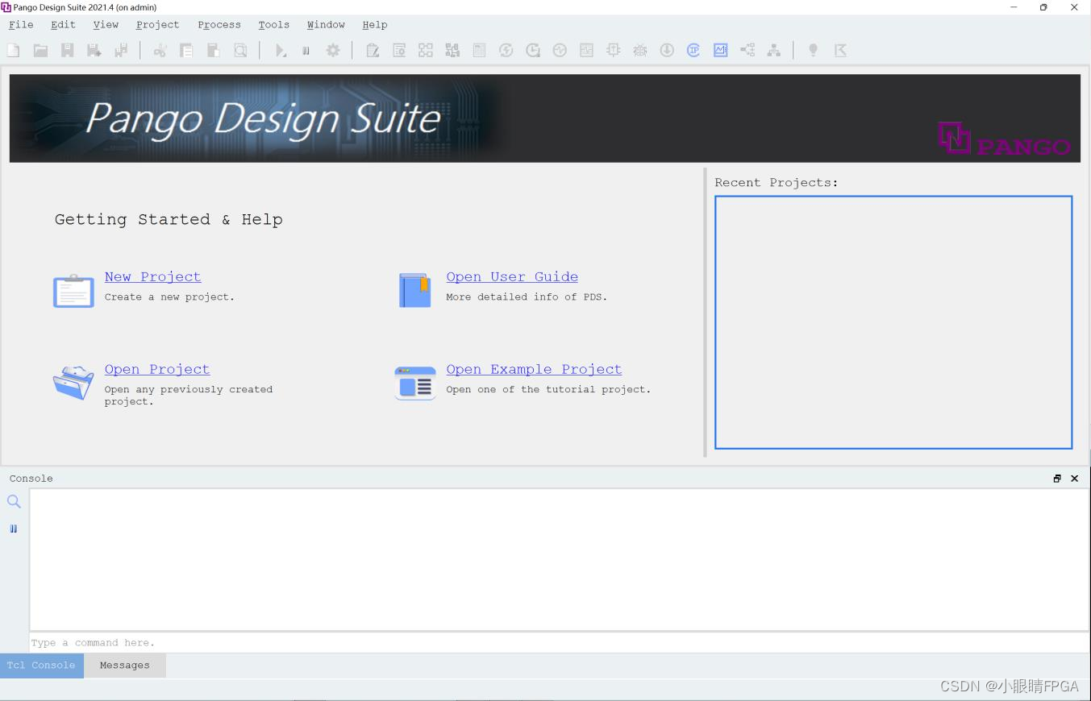The height and width of the screenshot is (701, 1091).
Task: Click the lightning-bolt circle toolbar icon
Action: pyautogui.click(x=506, y=50)
